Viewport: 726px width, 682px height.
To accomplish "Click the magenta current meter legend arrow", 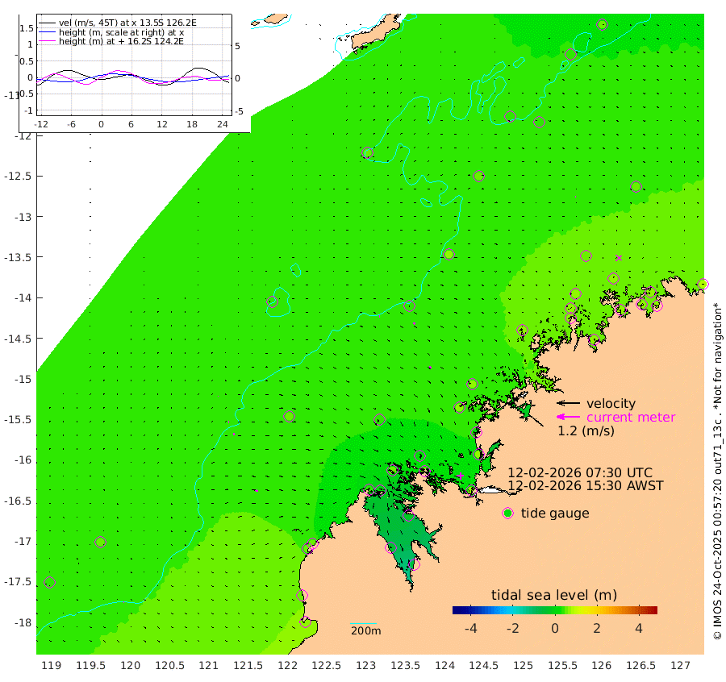I will click(568, 417).
